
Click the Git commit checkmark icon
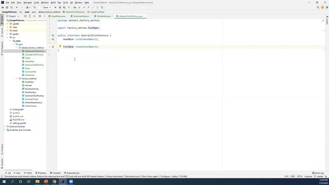(84, 7)
